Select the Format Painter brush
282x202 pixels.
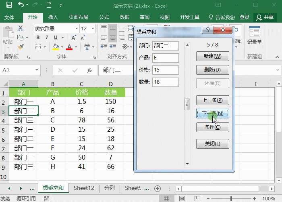(x=21, y=47)
